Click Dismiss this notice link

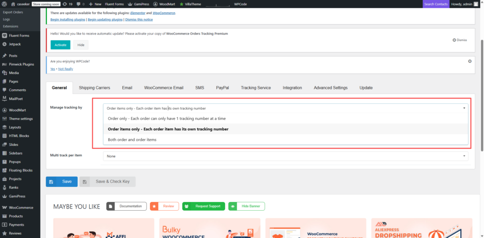coord(139,19)
